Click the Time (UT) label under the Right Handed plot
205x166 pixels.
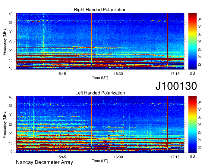100,78
